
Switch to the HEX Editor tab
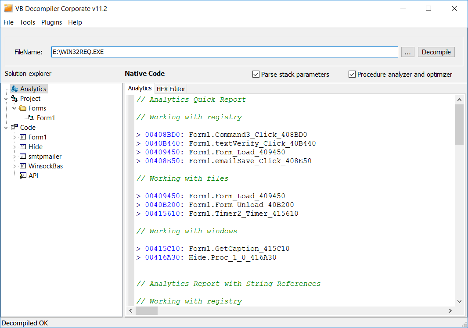coord(171,89)
